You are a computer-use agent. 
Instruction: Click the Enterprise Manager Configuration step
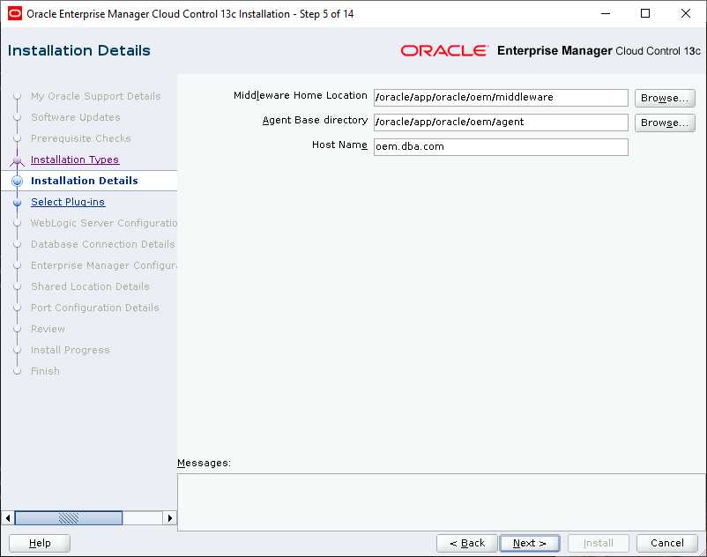click(104, 265)
